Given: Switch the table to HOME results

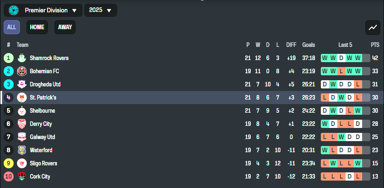Looking at the screenshot, I should (37, 27).
